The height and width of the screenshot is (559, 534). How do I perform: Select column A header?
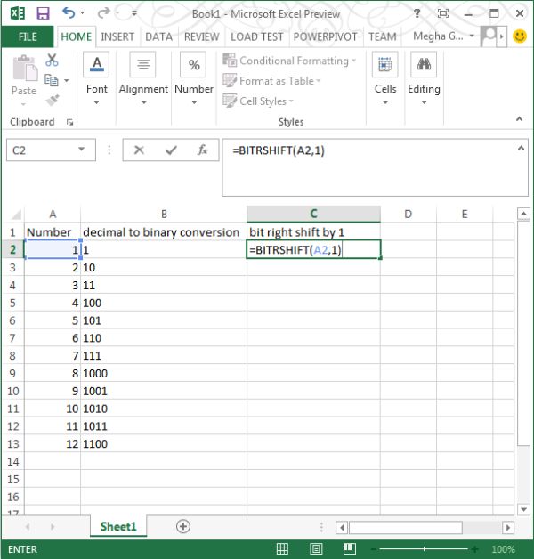point(53,215)
